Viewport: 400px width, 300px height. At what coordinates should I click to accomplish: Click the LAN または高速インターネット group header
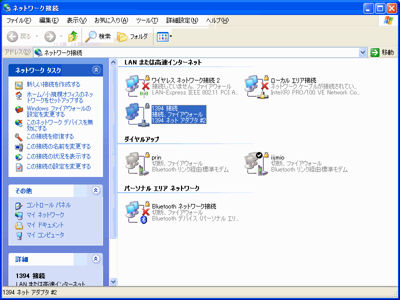(x=163, y=62)
